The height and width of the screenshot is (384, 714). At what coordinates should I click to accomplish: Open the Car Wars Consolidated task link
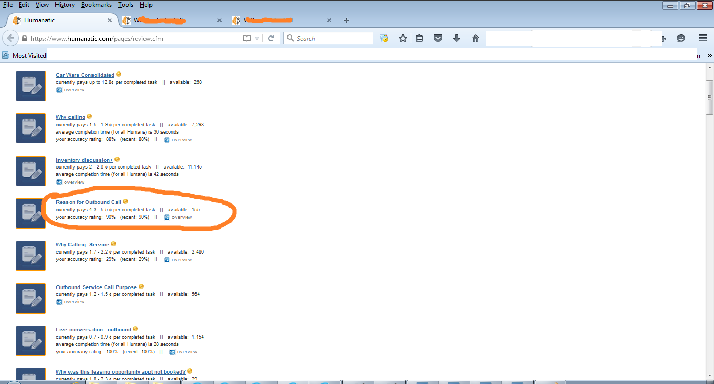[x=85, y=75]
